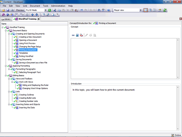This screenshot has width=182, height=137.
Task: Click the Undo arrow icon
Action: click(x=82, y=10)
